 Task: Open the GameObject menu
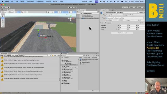[x=30, y=2]
